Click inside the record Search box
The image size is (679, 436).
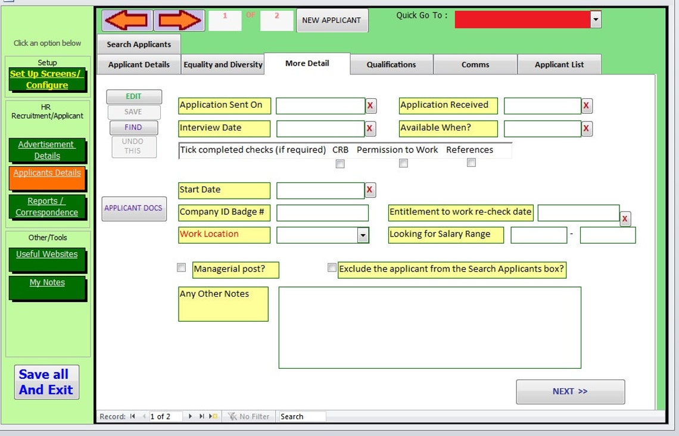click(x=301, y=416)
